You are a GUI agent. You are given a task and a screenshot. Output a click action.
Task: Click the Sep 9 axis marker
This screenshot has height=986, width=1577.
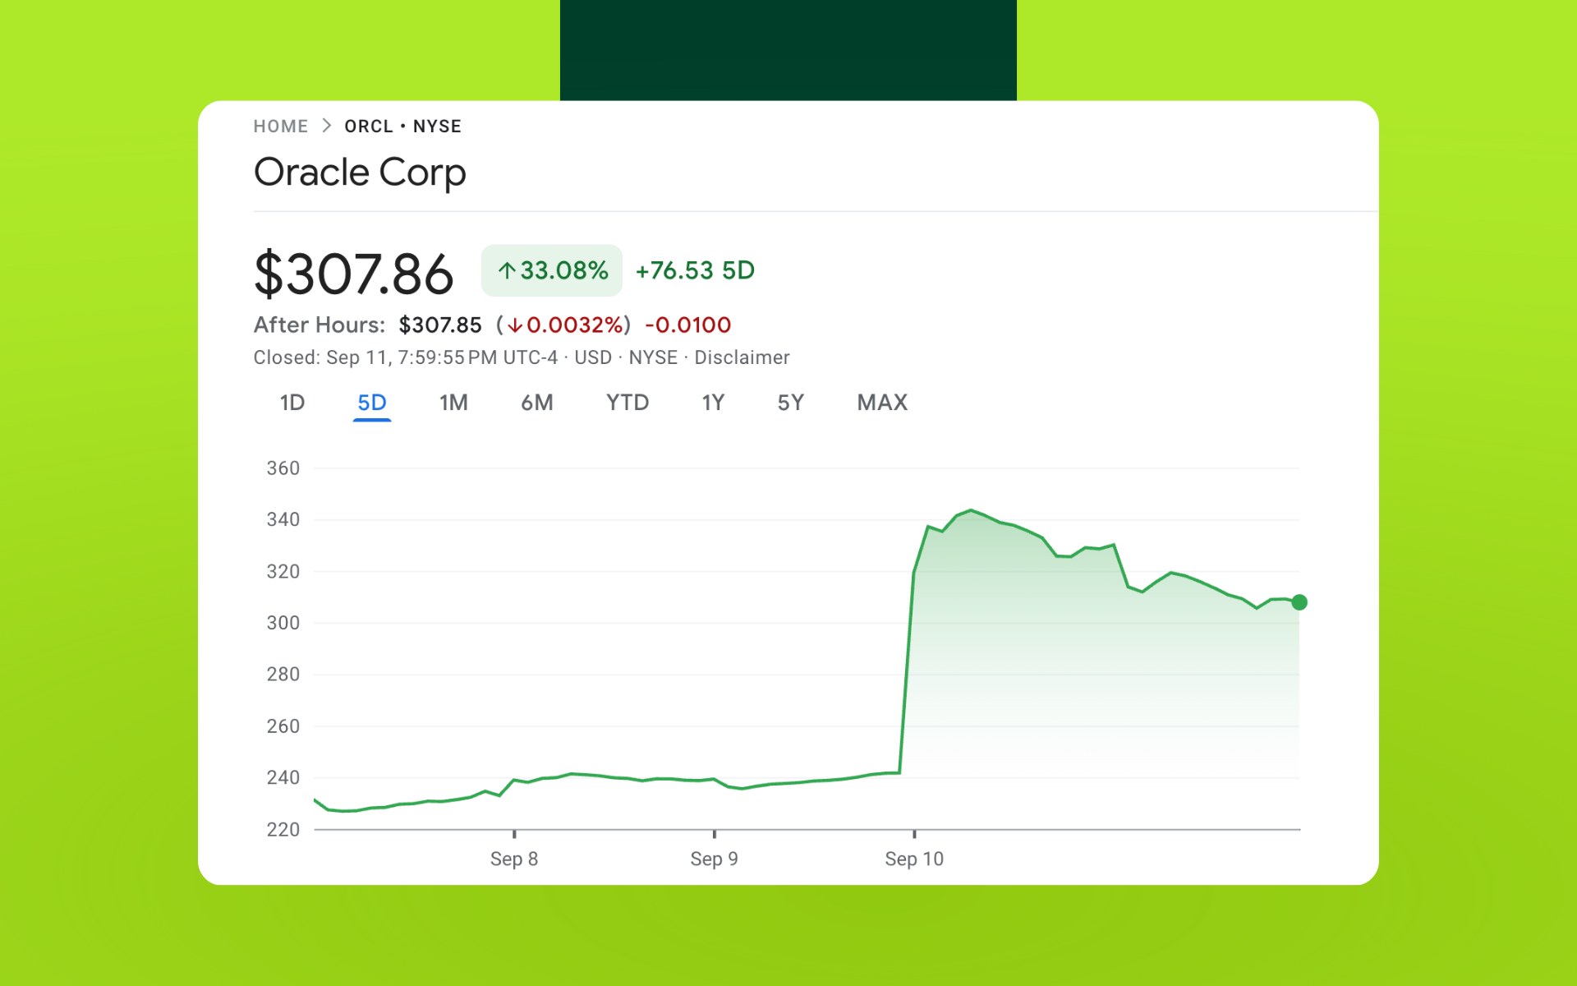[x=714, y=859]
